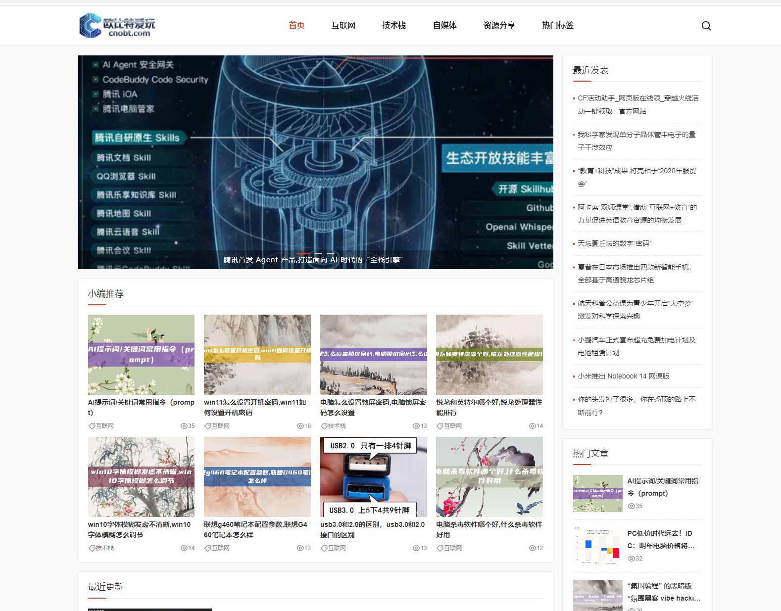781x611 pixels.
Task: Open the main carousel banner image
Action: point(316,162)
